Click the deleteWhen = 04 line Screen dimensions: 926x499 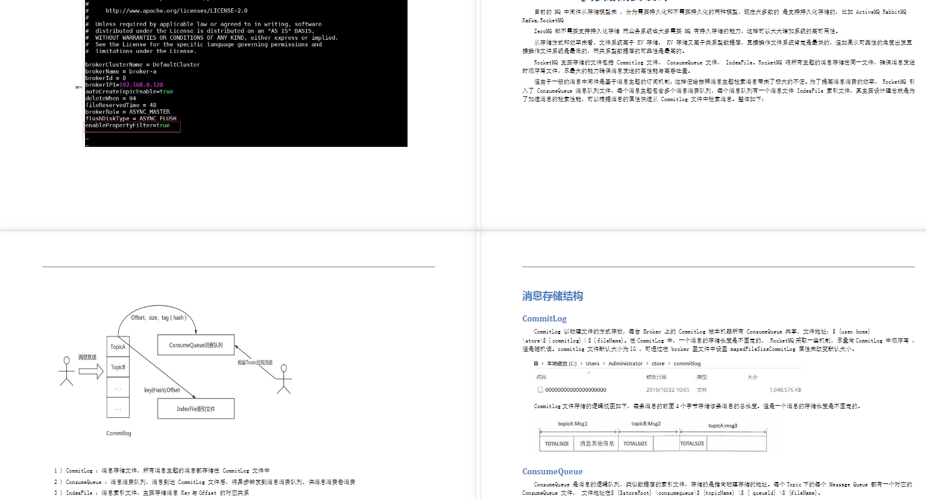111,98
